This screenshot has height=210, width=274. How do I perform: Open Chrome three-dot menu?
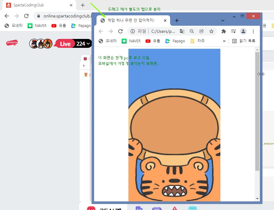253,31
